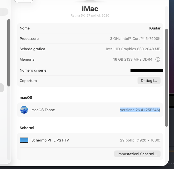Click the Schermo PHILIPS FTV label

50,140
